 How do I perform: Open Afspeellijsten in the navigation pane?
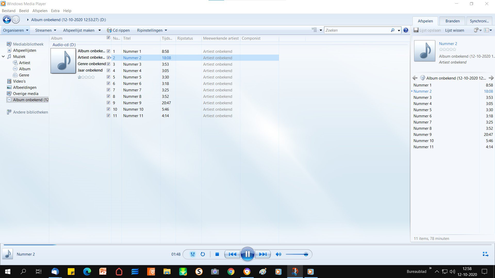pos(24,50)
